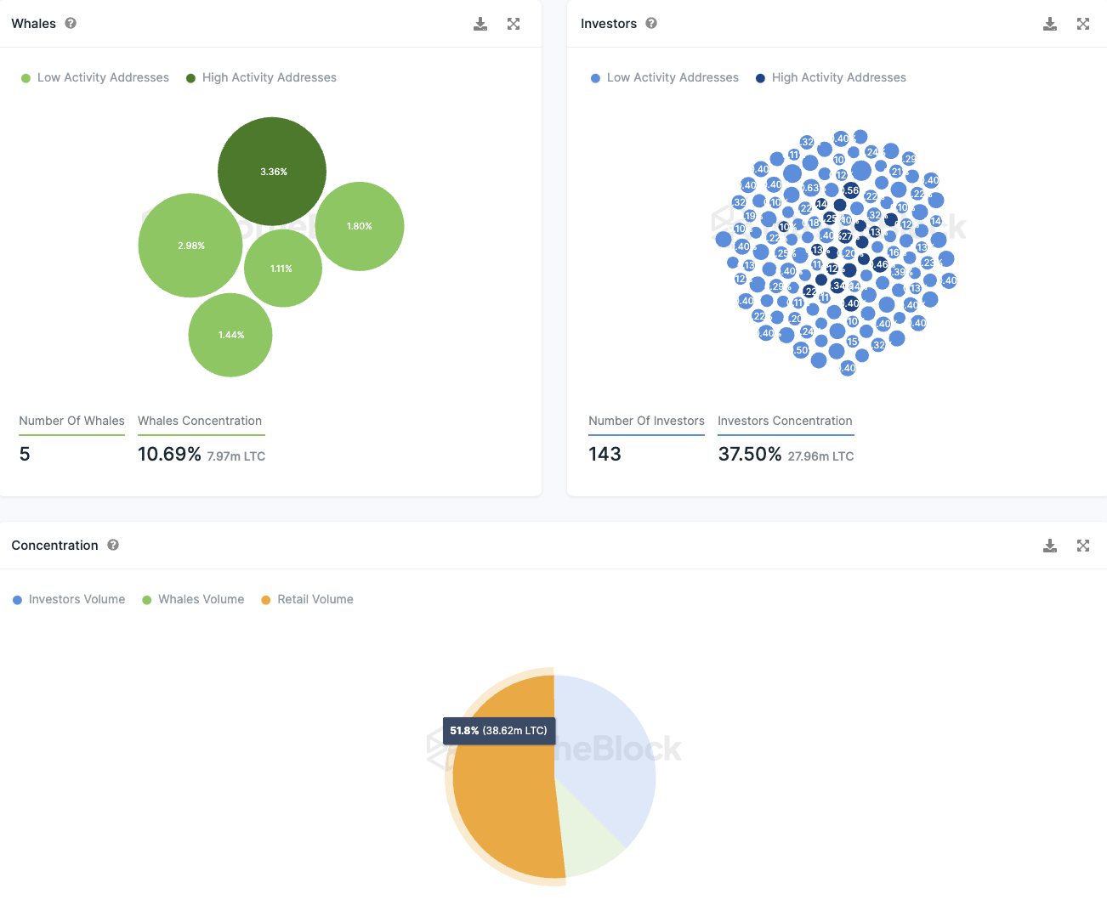Download the Investors chart data
The width and height of the screenshot is (1107, 911).
tap(1050, 24)
